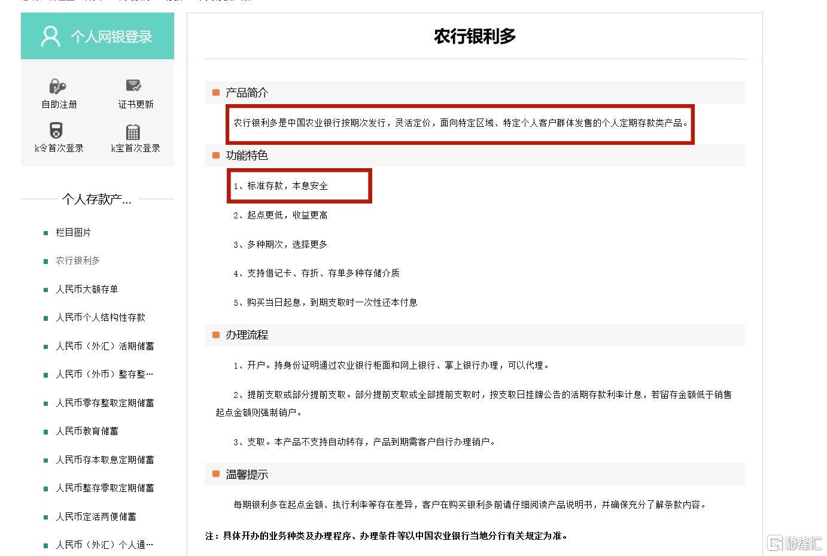Select 农行银利多 in the sidebar
Viewport: 827px width, 556px height.
click(78, 260)
